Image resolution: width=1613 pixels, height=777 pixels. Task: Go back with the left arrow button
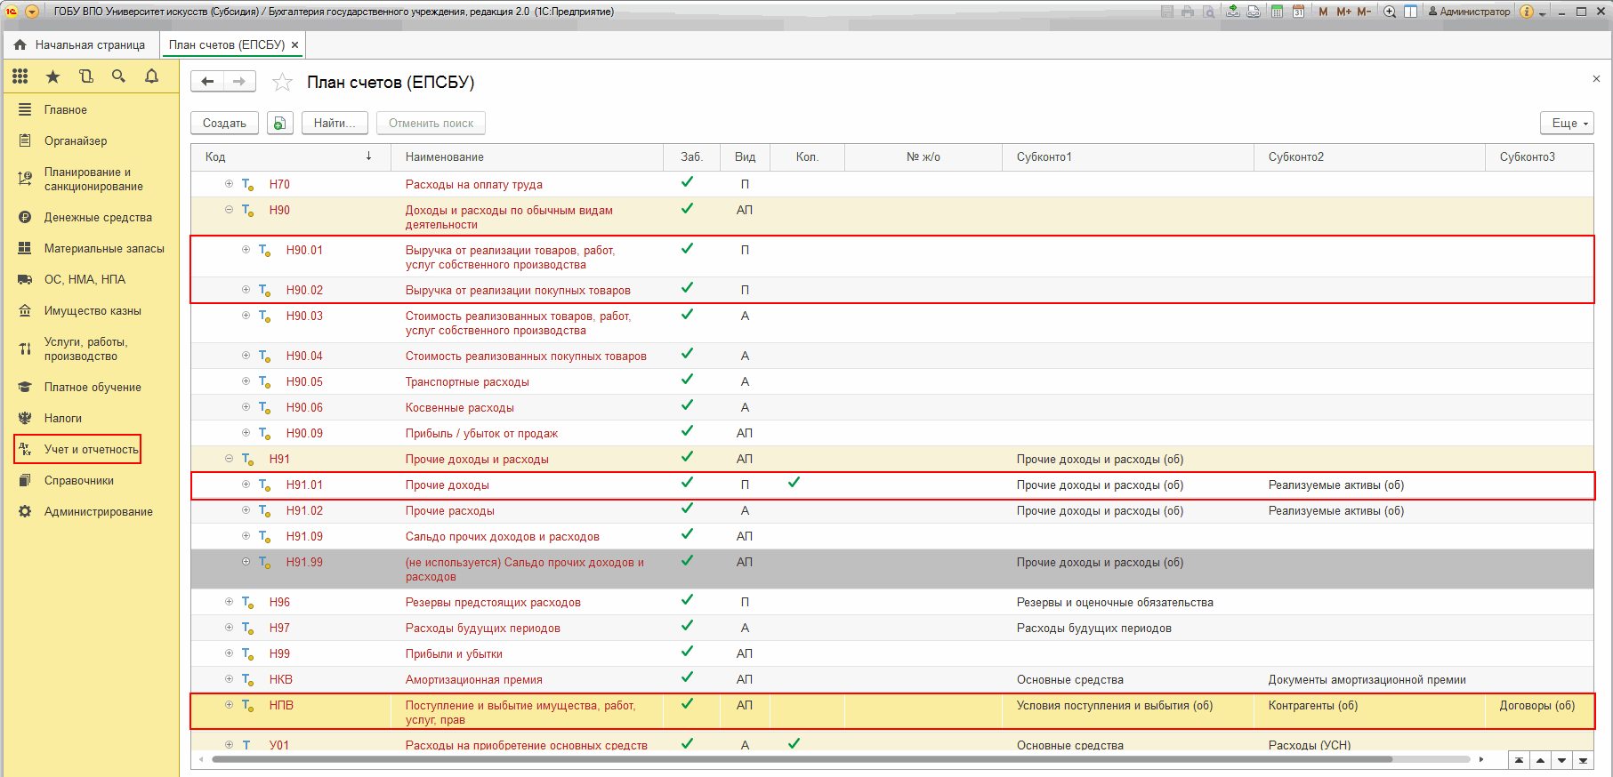pyautogui.click(x=207, y=82)
